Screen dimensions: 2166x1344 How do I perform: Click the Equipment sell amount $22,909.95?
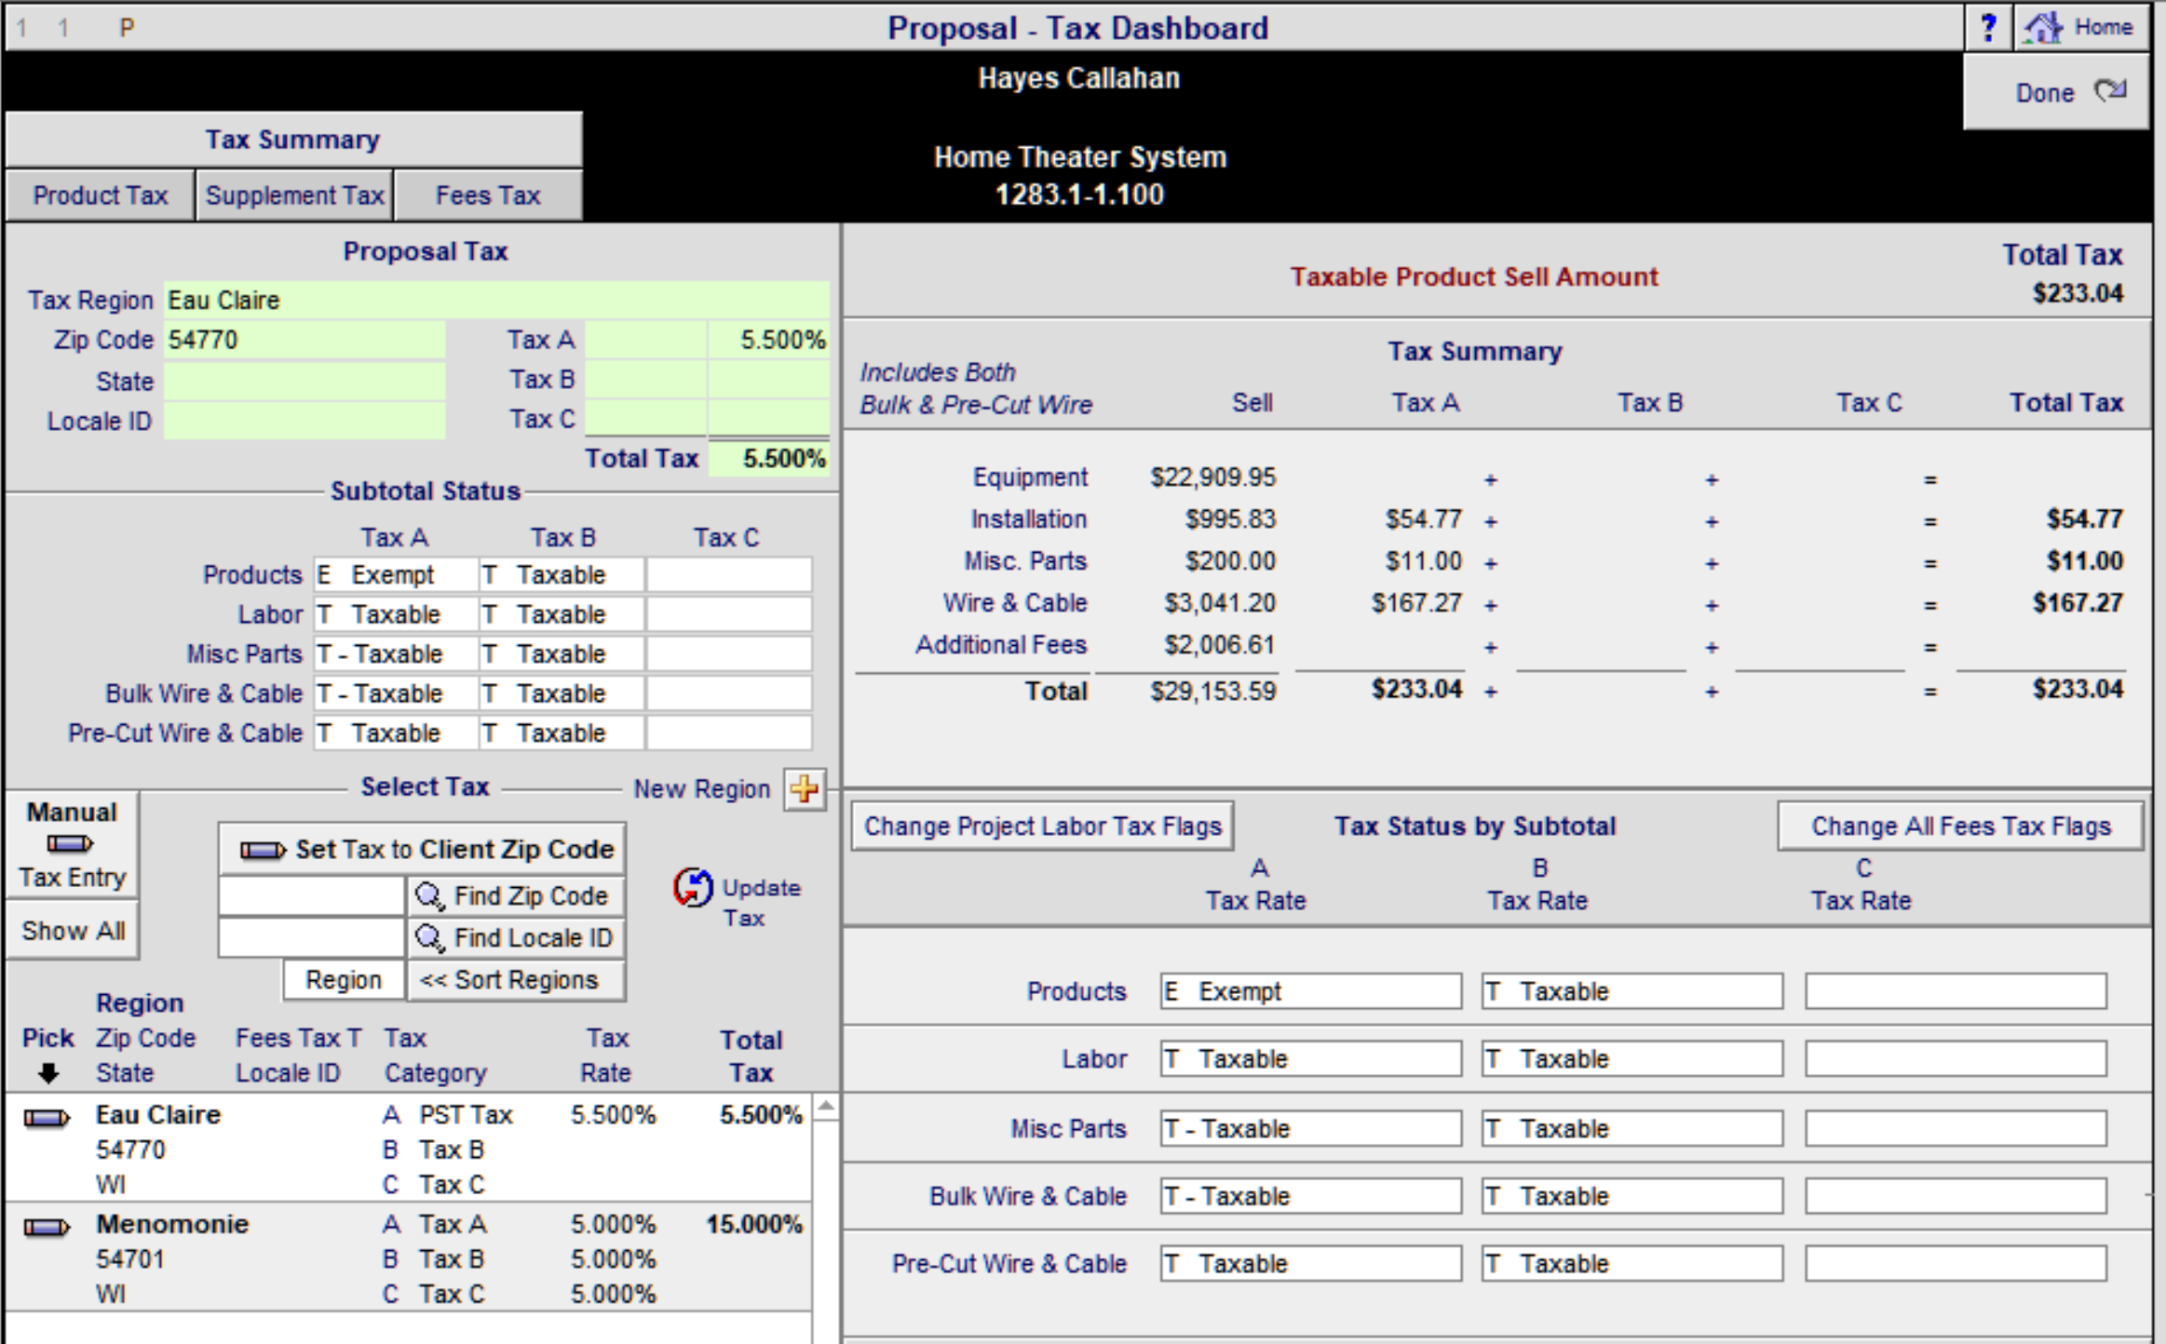(1212, 477)
